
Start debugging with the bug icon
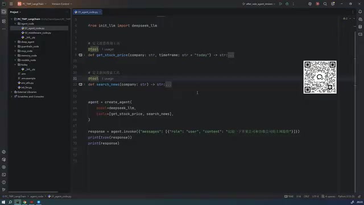click(287, 4)
